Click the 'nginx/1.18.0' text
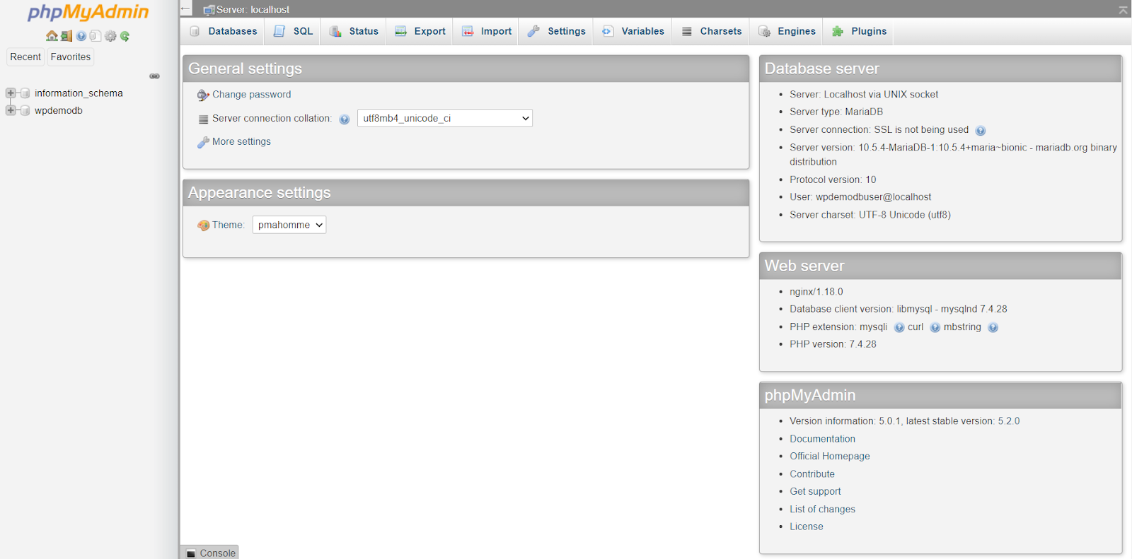This screenshot has width=1132, height=559. (x=816, y=292)
